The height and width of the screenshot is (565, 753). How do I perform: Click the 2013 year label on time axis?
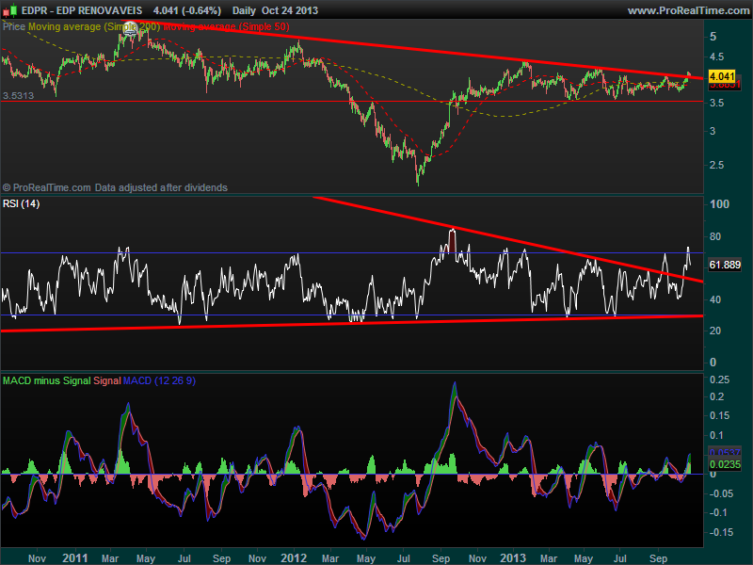pos(513,557)
